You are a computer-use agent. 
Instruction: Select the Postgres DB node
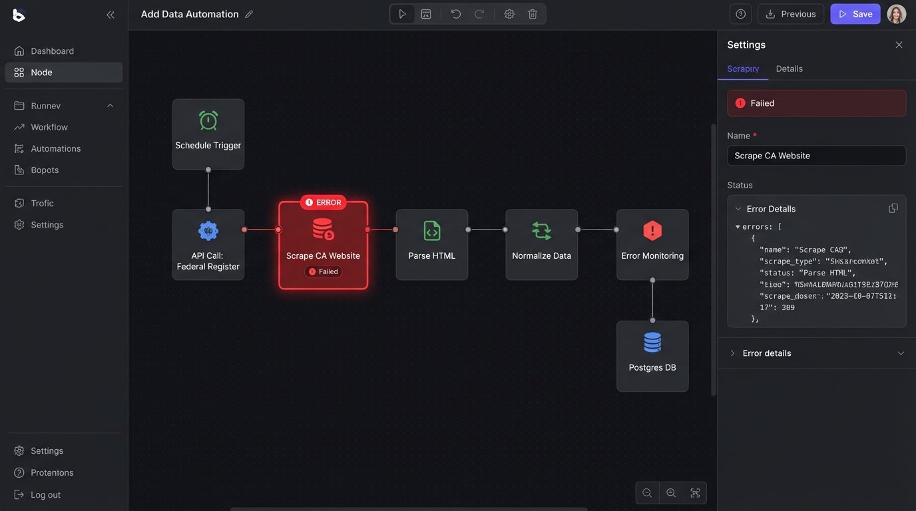pyautogui.click(x=652, y=356)
